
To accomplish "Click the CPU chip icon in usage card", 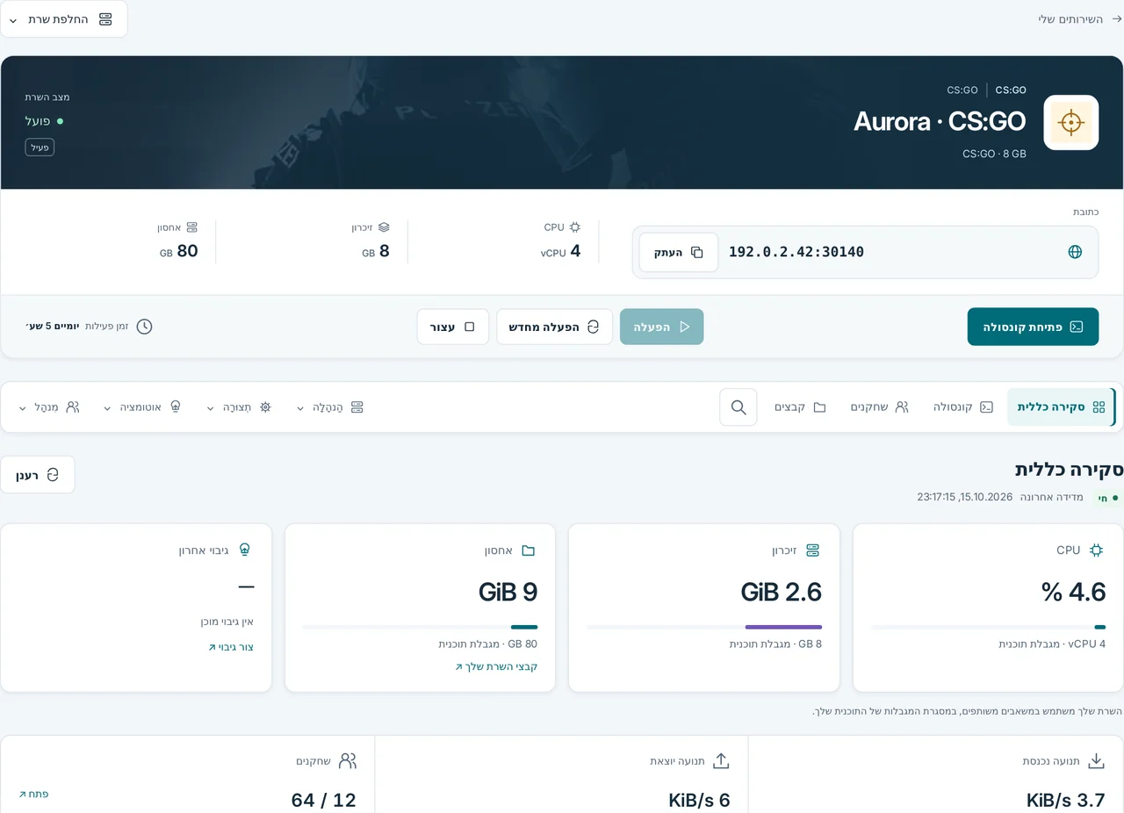I will point(1096,550).
